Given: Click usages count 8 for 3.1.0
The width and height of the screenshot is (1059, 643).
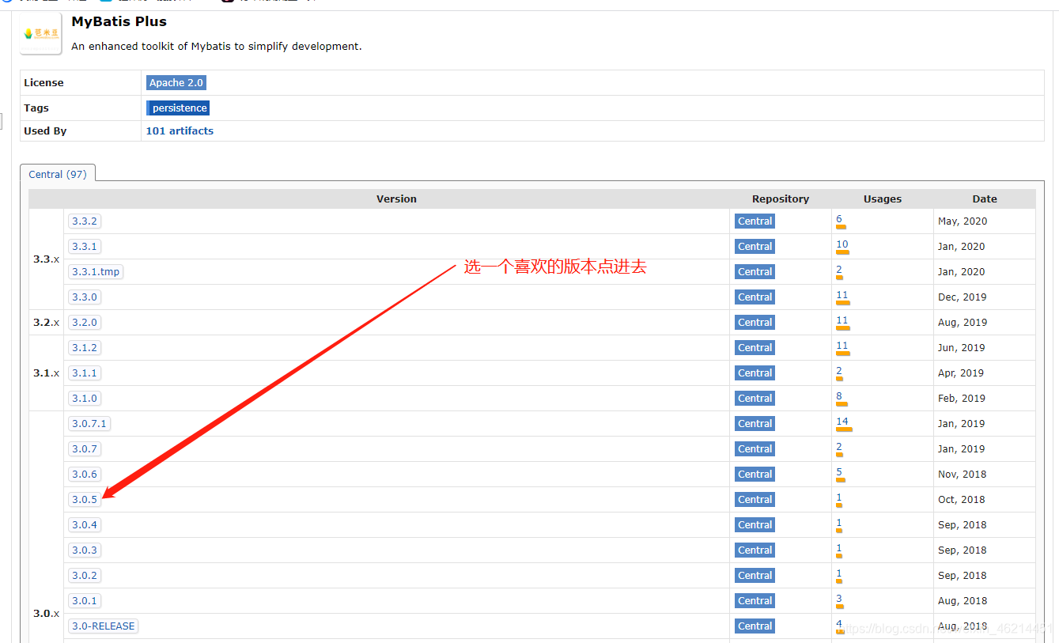Looking at the screenshot, I should (839, 396).
